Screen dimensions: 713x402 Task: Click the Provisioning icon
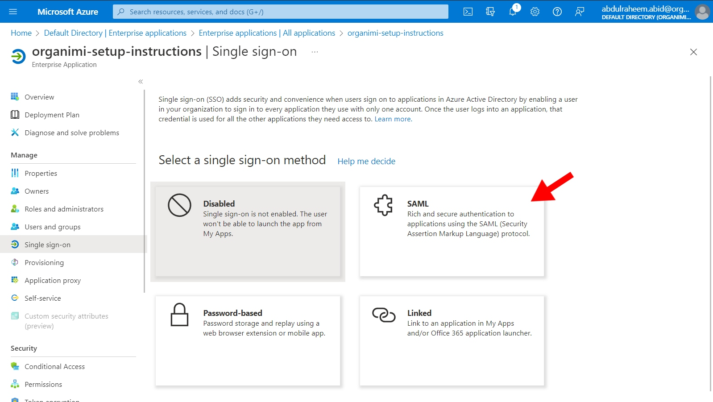click(15, 262)
